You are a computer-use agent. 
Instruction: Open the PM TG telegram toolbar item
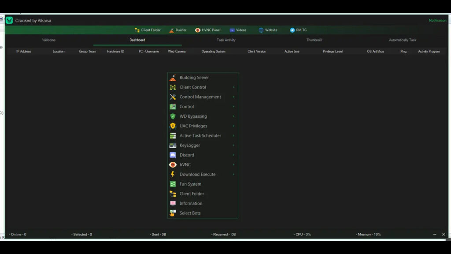tap(298, 30)
